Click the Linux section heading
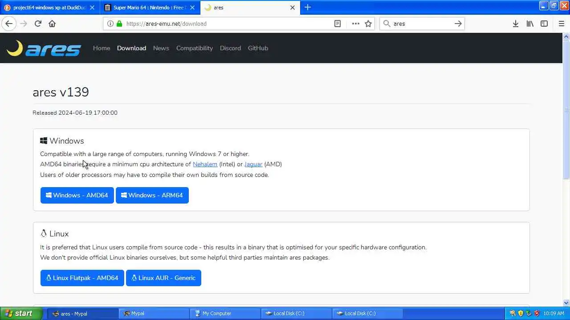This screenshot has height=320, width=570. click(x=54, y=234)
